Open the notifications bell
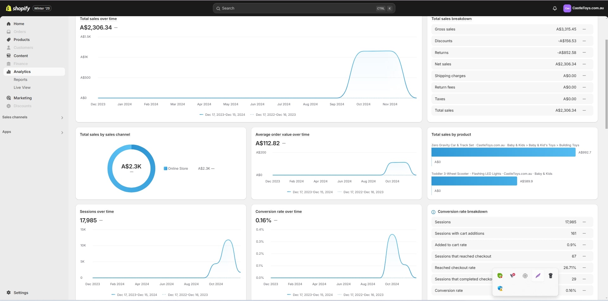The image size is (608, 301). pos(554,9)
